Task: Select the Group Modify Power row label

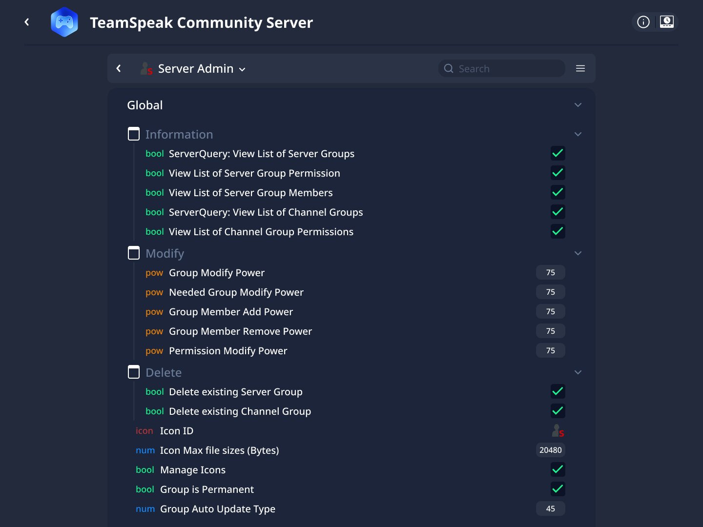Action: pyautogui.click(x=217, y=273)
